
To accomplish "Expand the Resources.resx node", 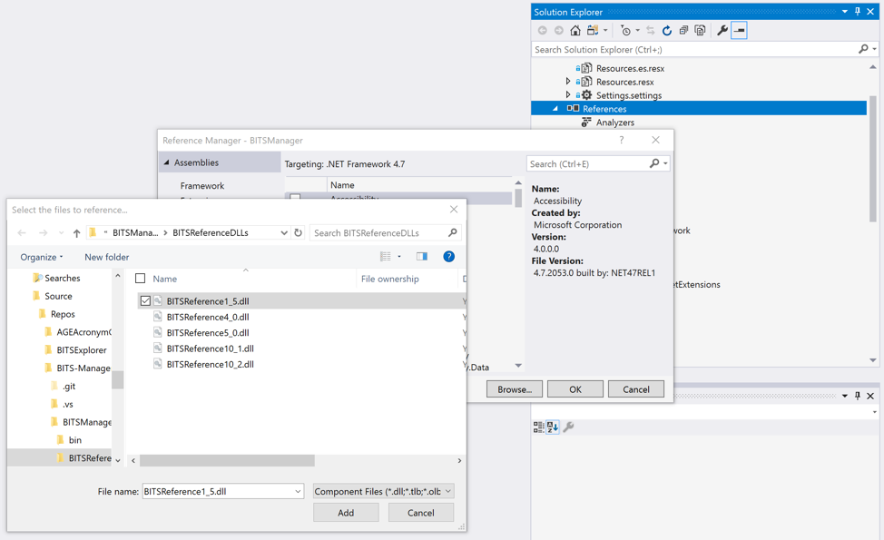I will point(568,81).
